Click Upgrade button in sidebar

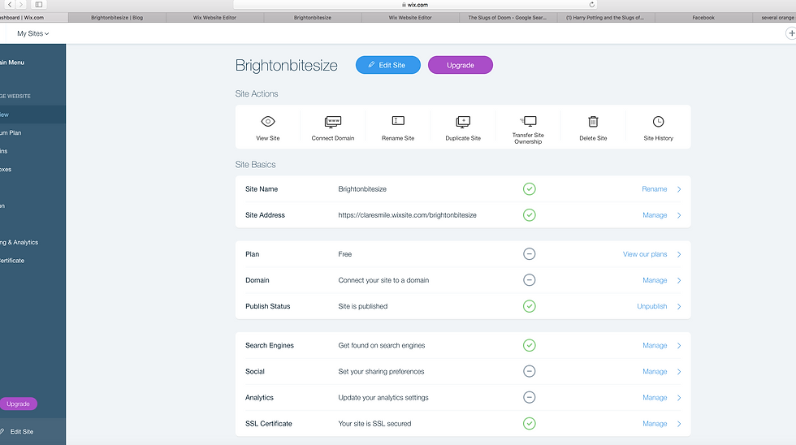(18, 404)
